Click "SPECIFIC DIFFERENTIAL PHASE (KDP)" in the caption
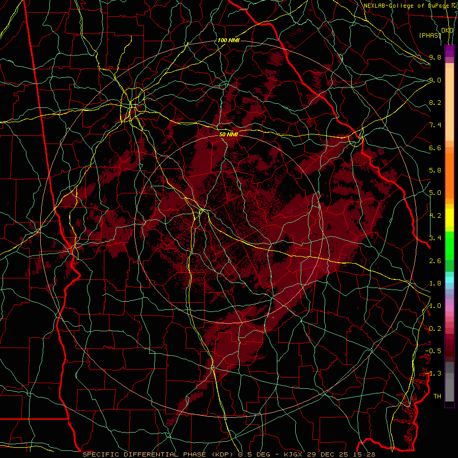458x458 pixels. [x=159, y=454]
